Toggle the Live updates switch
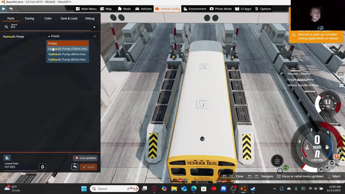345x194 pixels. coord(86,158)
